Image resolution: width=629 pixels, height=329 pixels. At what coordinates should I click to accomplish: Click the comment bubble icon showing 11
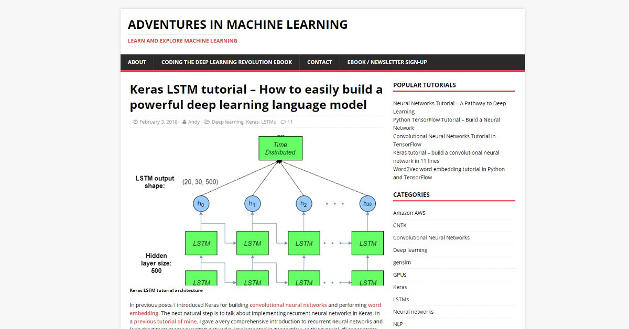pos(283,122)
